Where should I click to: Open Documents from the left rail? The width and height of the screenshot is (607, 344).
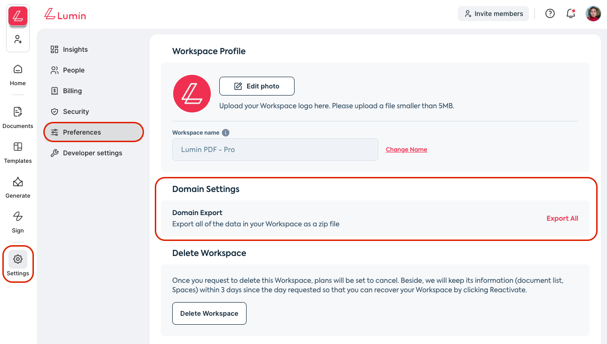(x=18, y=117)
